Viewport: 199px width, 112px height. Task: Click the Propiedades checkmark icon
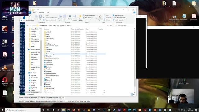pos(100,16)
